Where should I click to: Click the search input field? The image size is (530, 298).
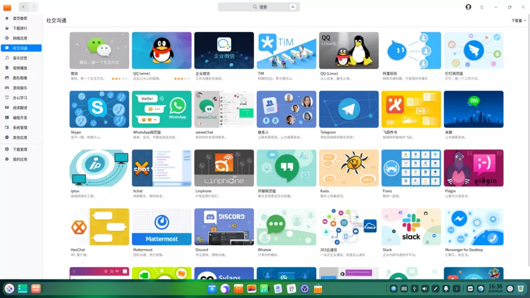[x=259, y=7]
